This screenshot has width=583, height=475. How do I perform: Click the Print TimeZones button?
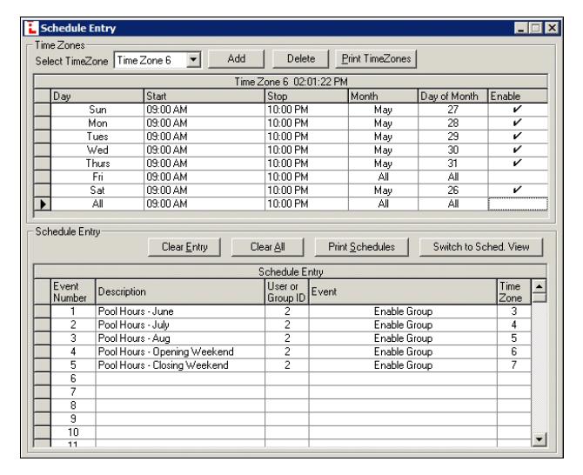click(376, 59)
